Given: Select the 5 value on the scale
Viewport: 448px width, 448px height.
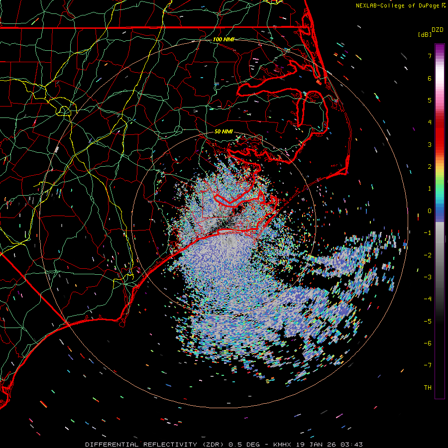Looking at the screenshot, I should pos(430,100).
